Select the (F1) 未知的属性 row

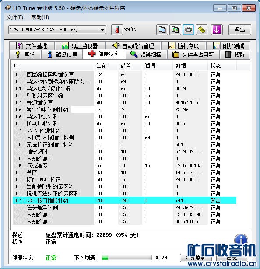pos(124,214)
